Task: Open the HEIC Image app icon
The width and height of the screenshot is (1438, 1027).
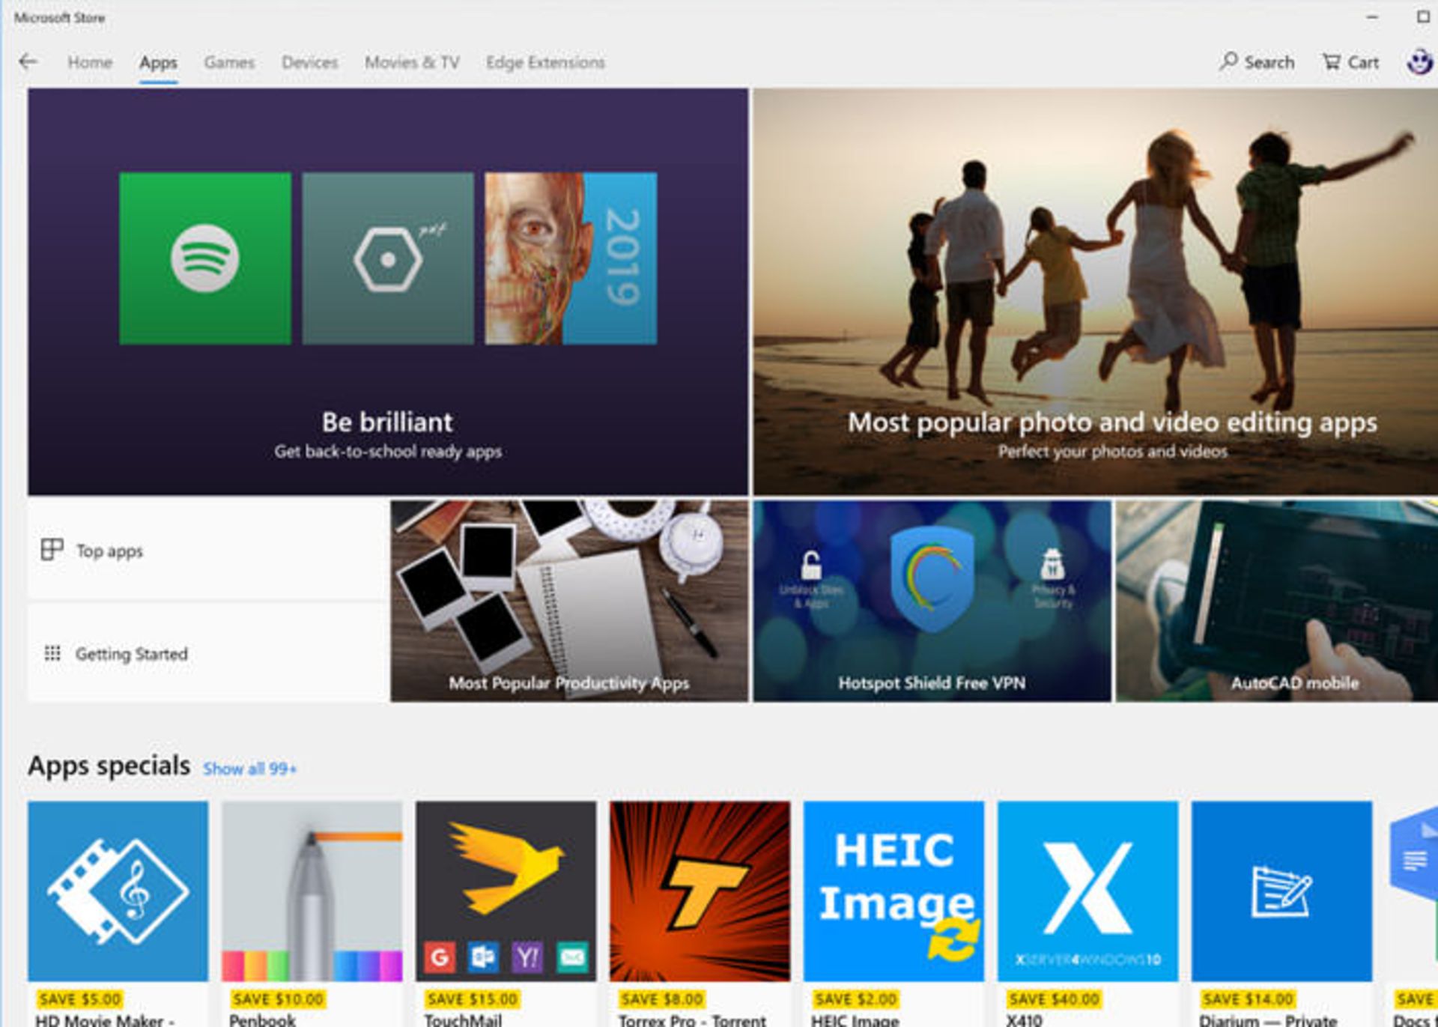Action: click(894, 891)
